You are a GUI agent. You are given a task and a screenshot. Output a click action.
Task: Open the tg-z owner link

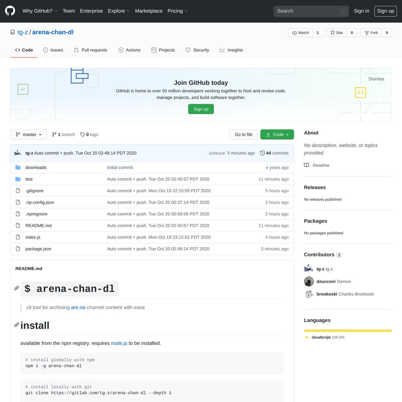coord(23,32)
